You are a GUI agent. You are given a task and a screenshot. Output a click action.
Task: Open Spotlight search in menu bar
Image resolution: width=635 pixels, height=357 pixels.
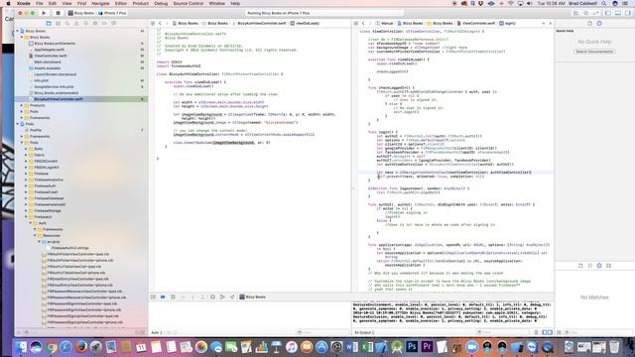click(604, 3)
